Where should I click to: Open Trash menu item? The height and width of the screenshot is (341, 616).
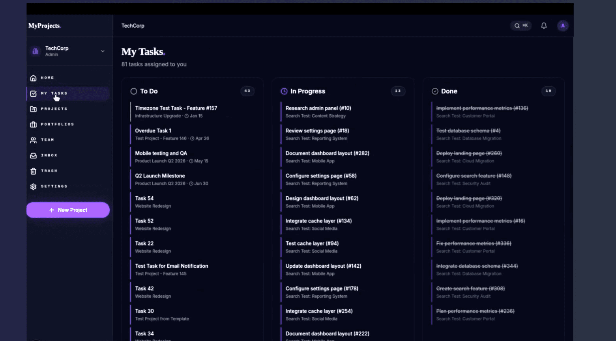point(68,171)
